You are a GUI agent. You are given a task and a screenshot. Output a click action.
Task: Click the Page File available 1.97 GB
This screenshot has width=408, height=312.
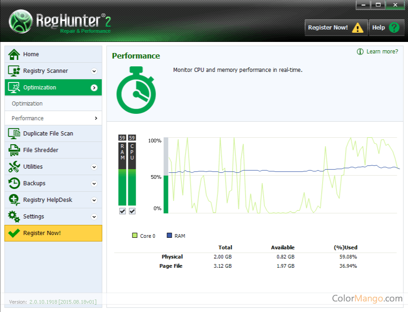[x=285, y=266]
